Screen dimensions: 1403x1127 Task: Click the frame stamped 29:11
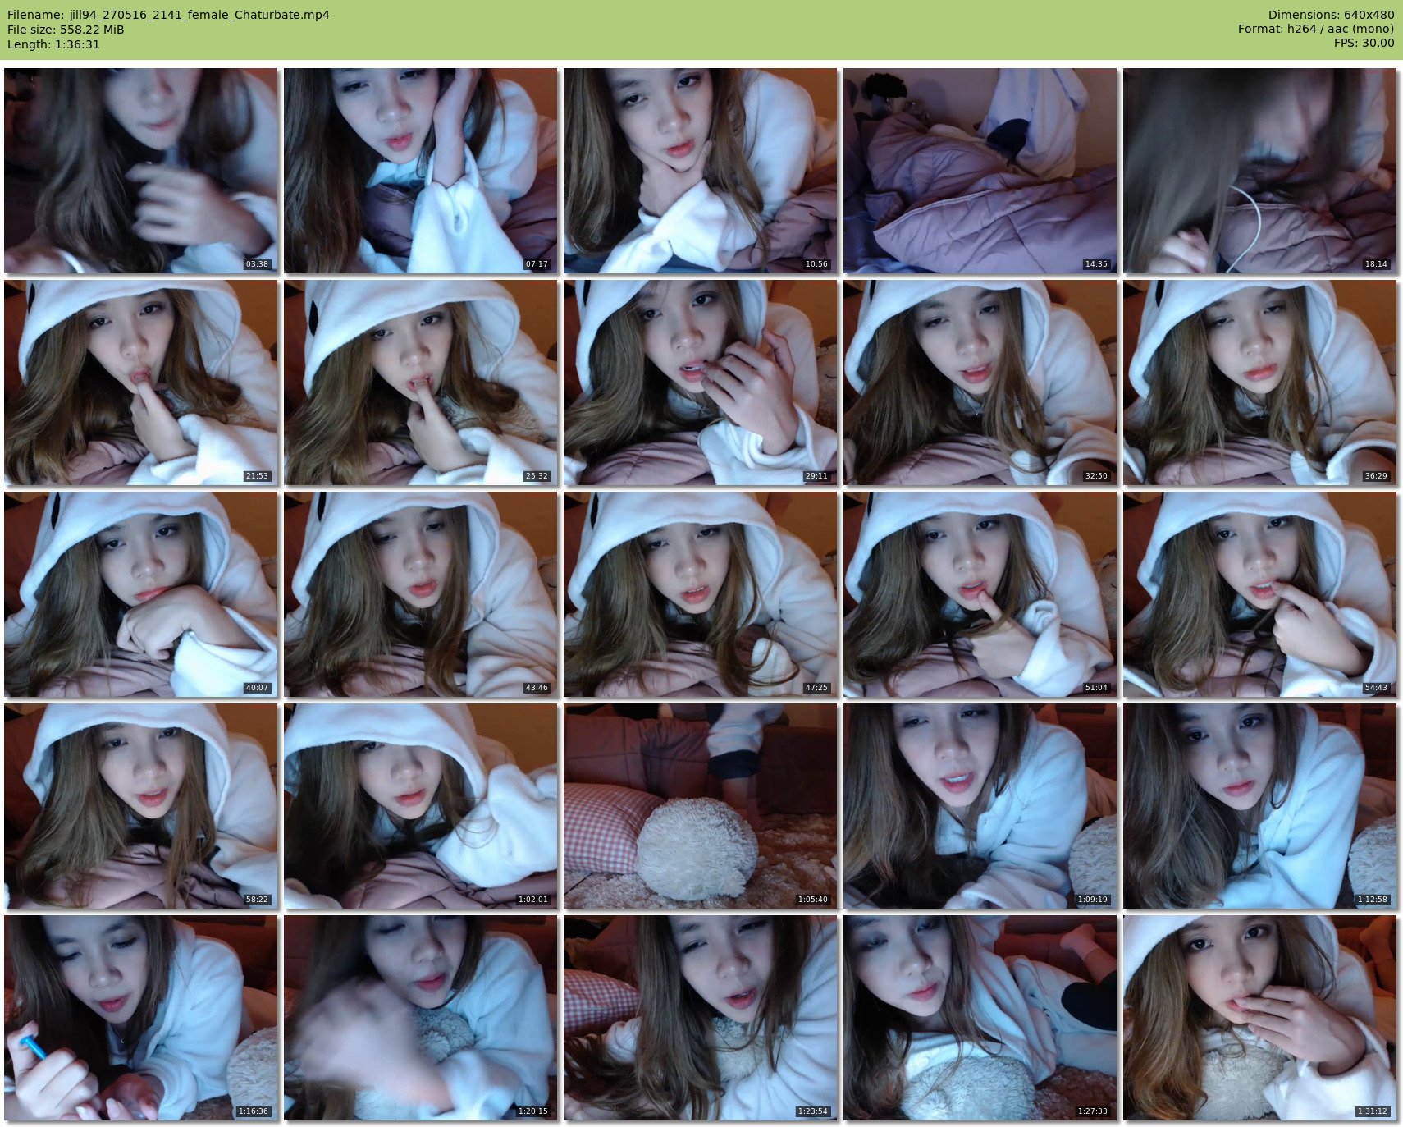pyautogui.click(x=701, y=383)
